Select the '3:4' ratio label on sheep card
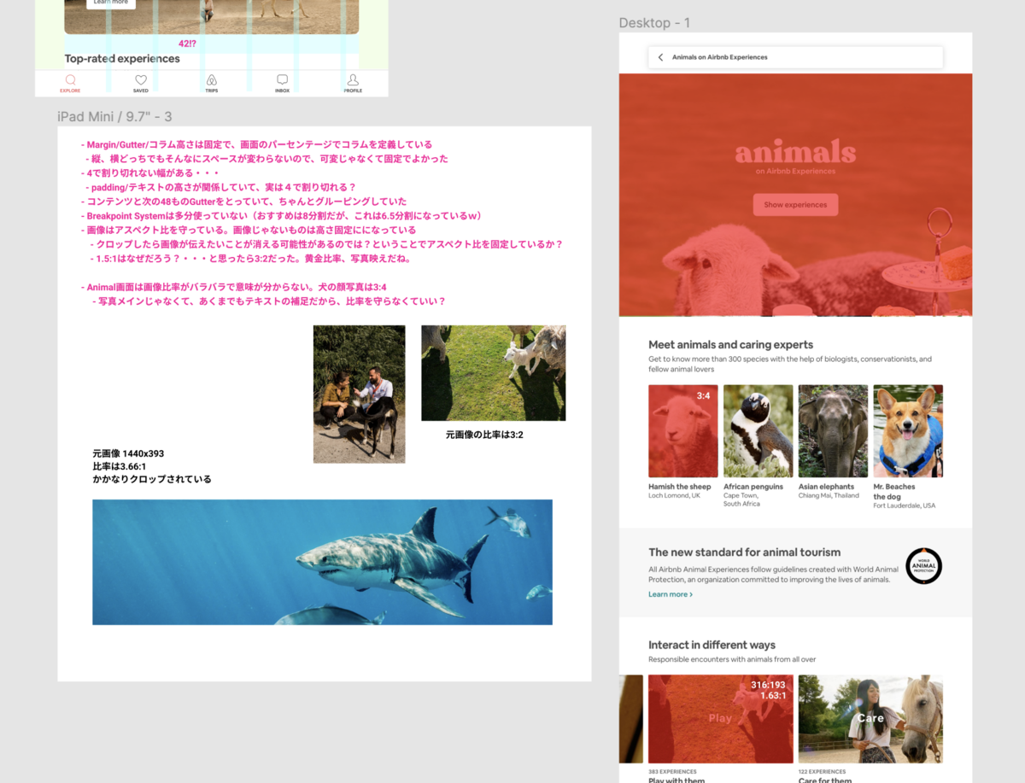This screenshot has width=1025, height=783. 703,396
